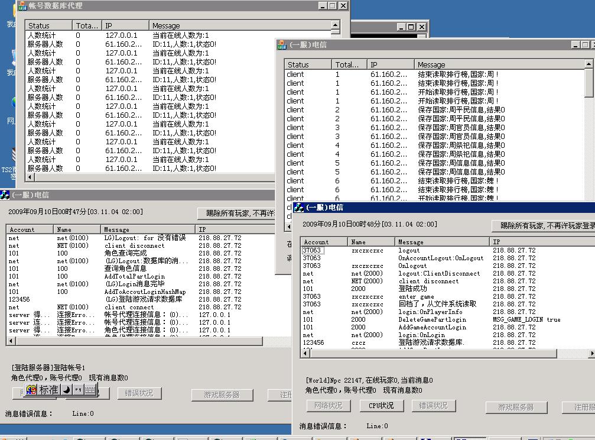Open the IME soft keyboard icon
The height and width of the screenshot is (440, 595).
(x=89, y=390)
